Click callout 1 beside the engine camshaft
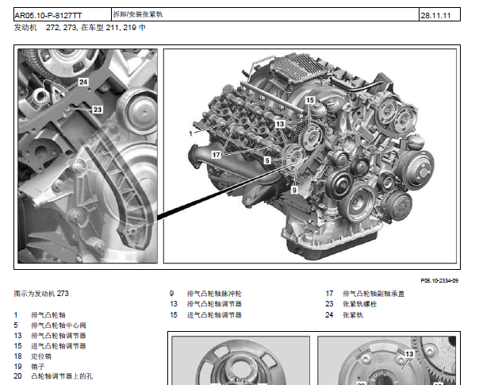The height and width of the screenshot is (385, 479). pyautogui.click(x=190, y=133)
